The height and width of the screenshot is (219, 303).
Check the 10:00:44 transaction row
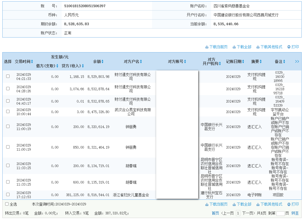coord(8,111)
